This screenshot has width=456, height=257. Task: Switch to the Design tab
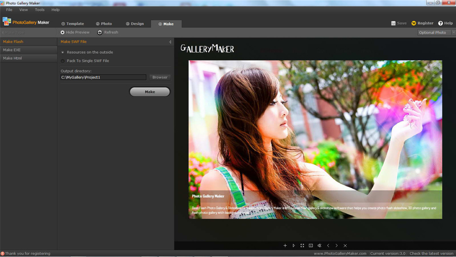(x=135, y=24)
